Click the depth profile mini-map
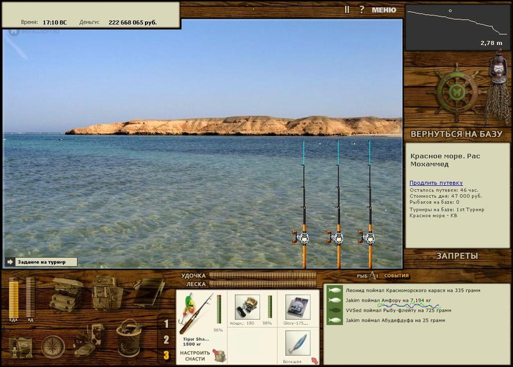This screenshot has width=513, height=367. pos(458,28)
